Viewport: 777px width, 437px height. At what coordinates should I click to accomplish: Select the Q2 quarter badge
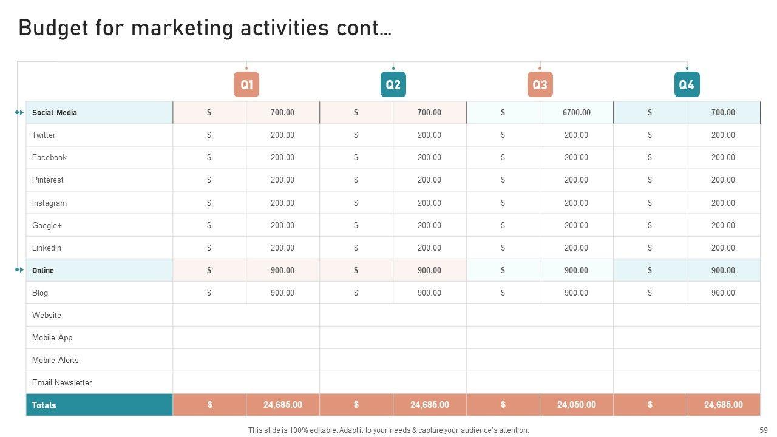click(x=393, y=85)
